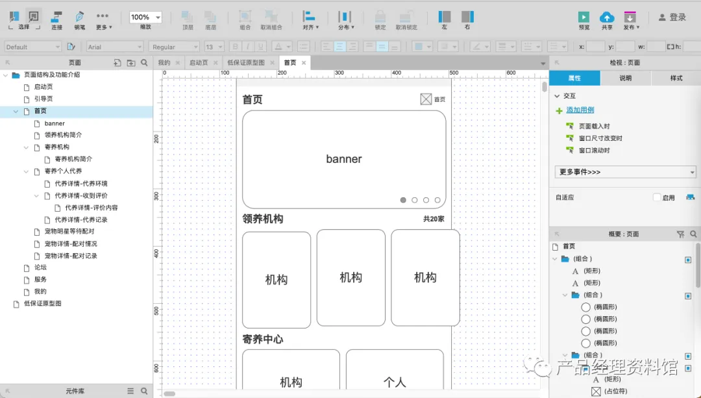Screen dimensions: 701x398
Task: Add a new page in pages panel
Action: (117, 62)
